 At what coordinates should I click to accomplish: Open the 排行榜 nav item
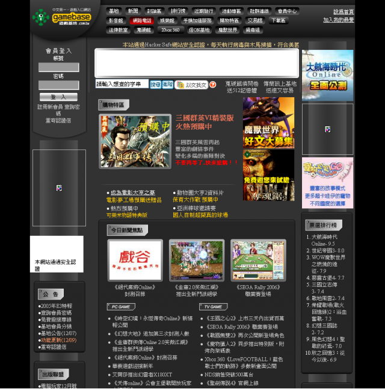(177, 11)
